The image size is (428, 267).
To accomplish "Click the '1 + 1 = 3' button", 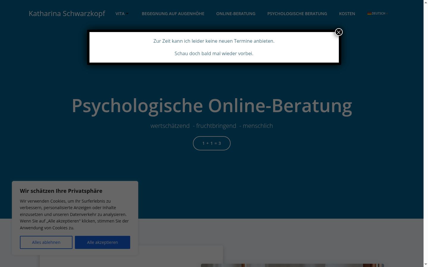I will [212, 143].
